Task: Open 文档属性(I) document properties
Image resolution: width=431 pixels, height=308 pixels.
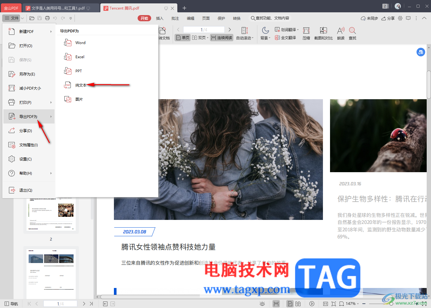Action: coord(29,145)
